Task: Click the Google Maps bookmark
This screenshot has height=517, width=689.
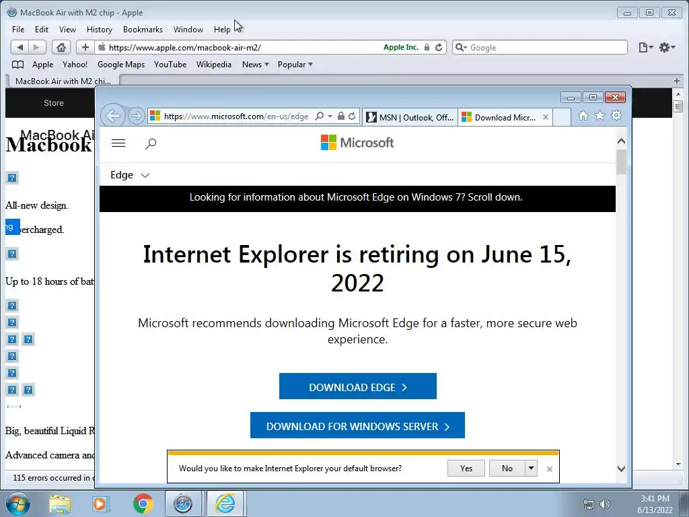Action: click(x=121, y=65)
